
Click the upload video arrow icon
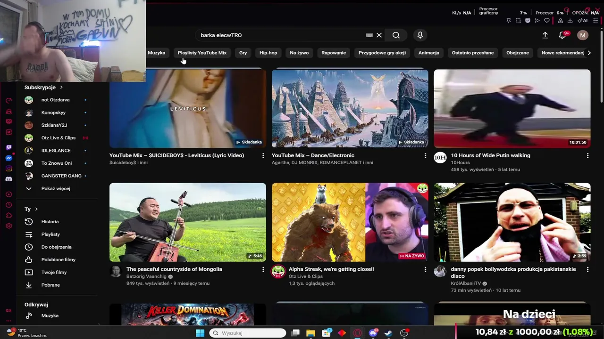point(545,35)
